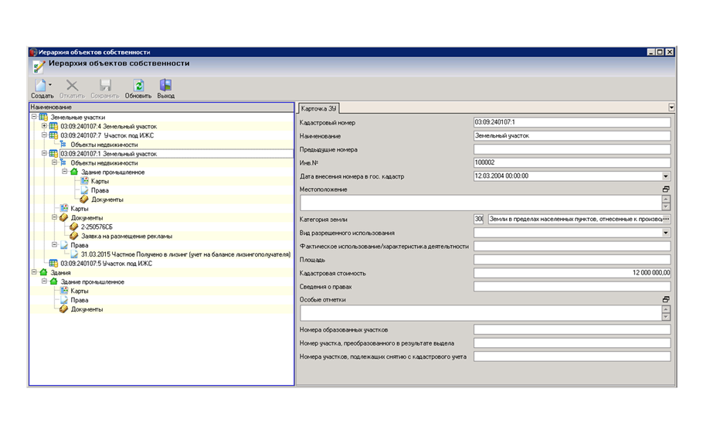Click the Обновить refresh icon
Screen dimensions: 703x433
[x=138, y=85]
